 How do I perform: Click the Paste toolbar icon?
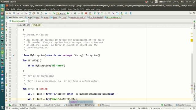point(33,13)
